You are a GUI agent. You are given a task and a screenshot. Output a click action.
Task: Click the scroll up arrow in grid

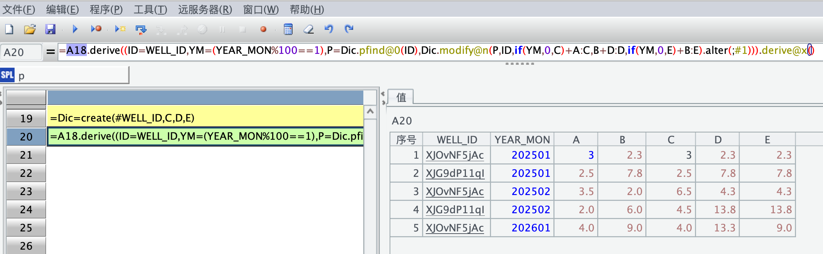pyautogui.click(x=370, y=111)
